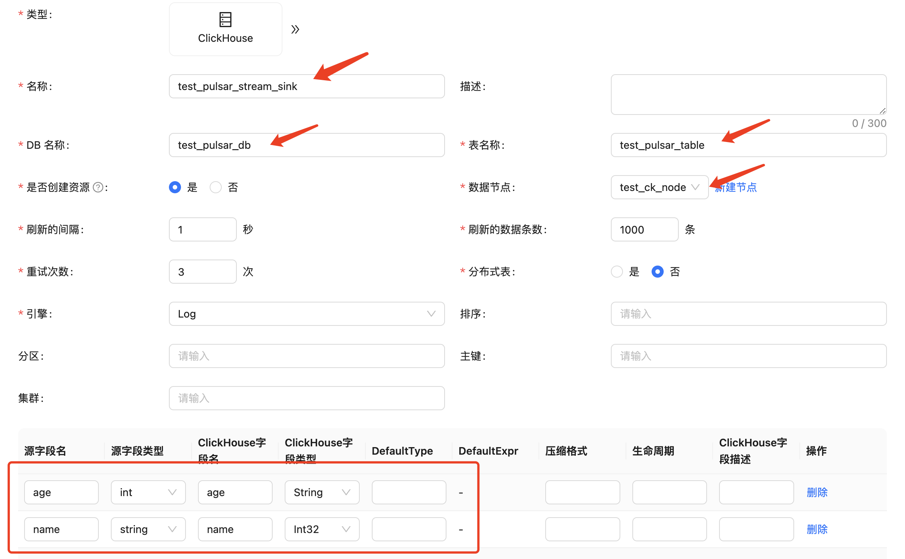Click ClickHouse字段描述 input in name row
The image size is (905, 559).
[x=756, y=529]
